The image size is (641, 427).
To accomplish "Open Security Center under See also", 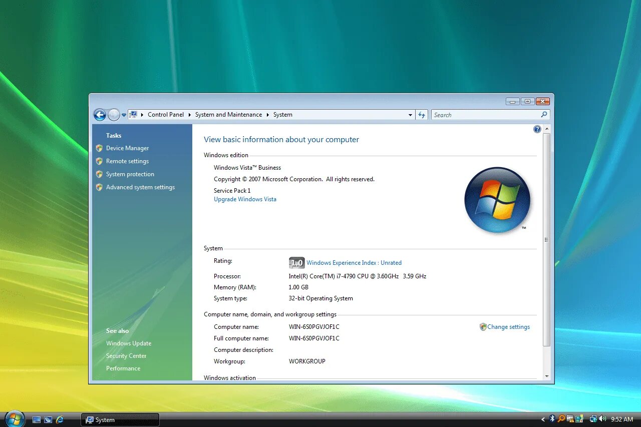I will (126, 356).
